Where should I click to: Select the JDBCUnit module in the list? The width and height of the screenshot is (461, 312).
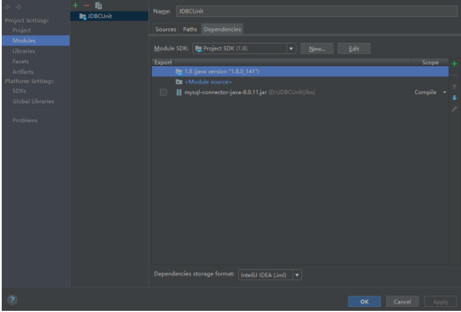109,16
